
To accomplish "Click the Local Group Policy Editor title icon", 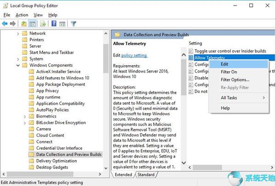I will pyautogui.click(x=5, y=6).
